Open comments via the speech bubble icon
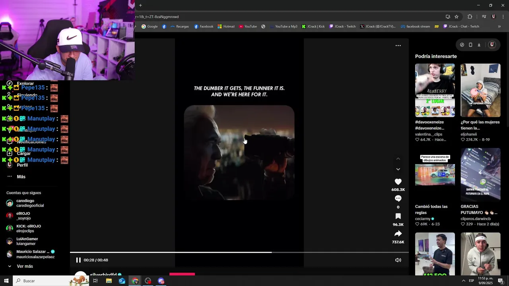The width and height of the screenshot is (509, 286). 398,199
